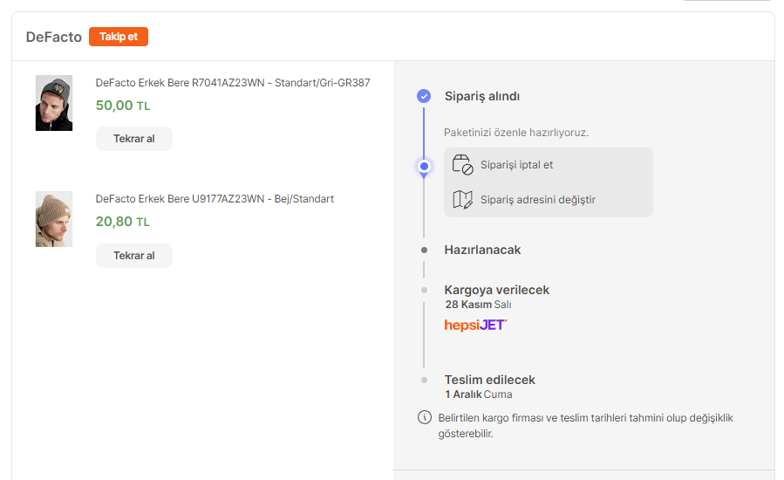Click the Sipariş alındı checkmark icon
The image size is (784, 480).
tap(424, 96)
